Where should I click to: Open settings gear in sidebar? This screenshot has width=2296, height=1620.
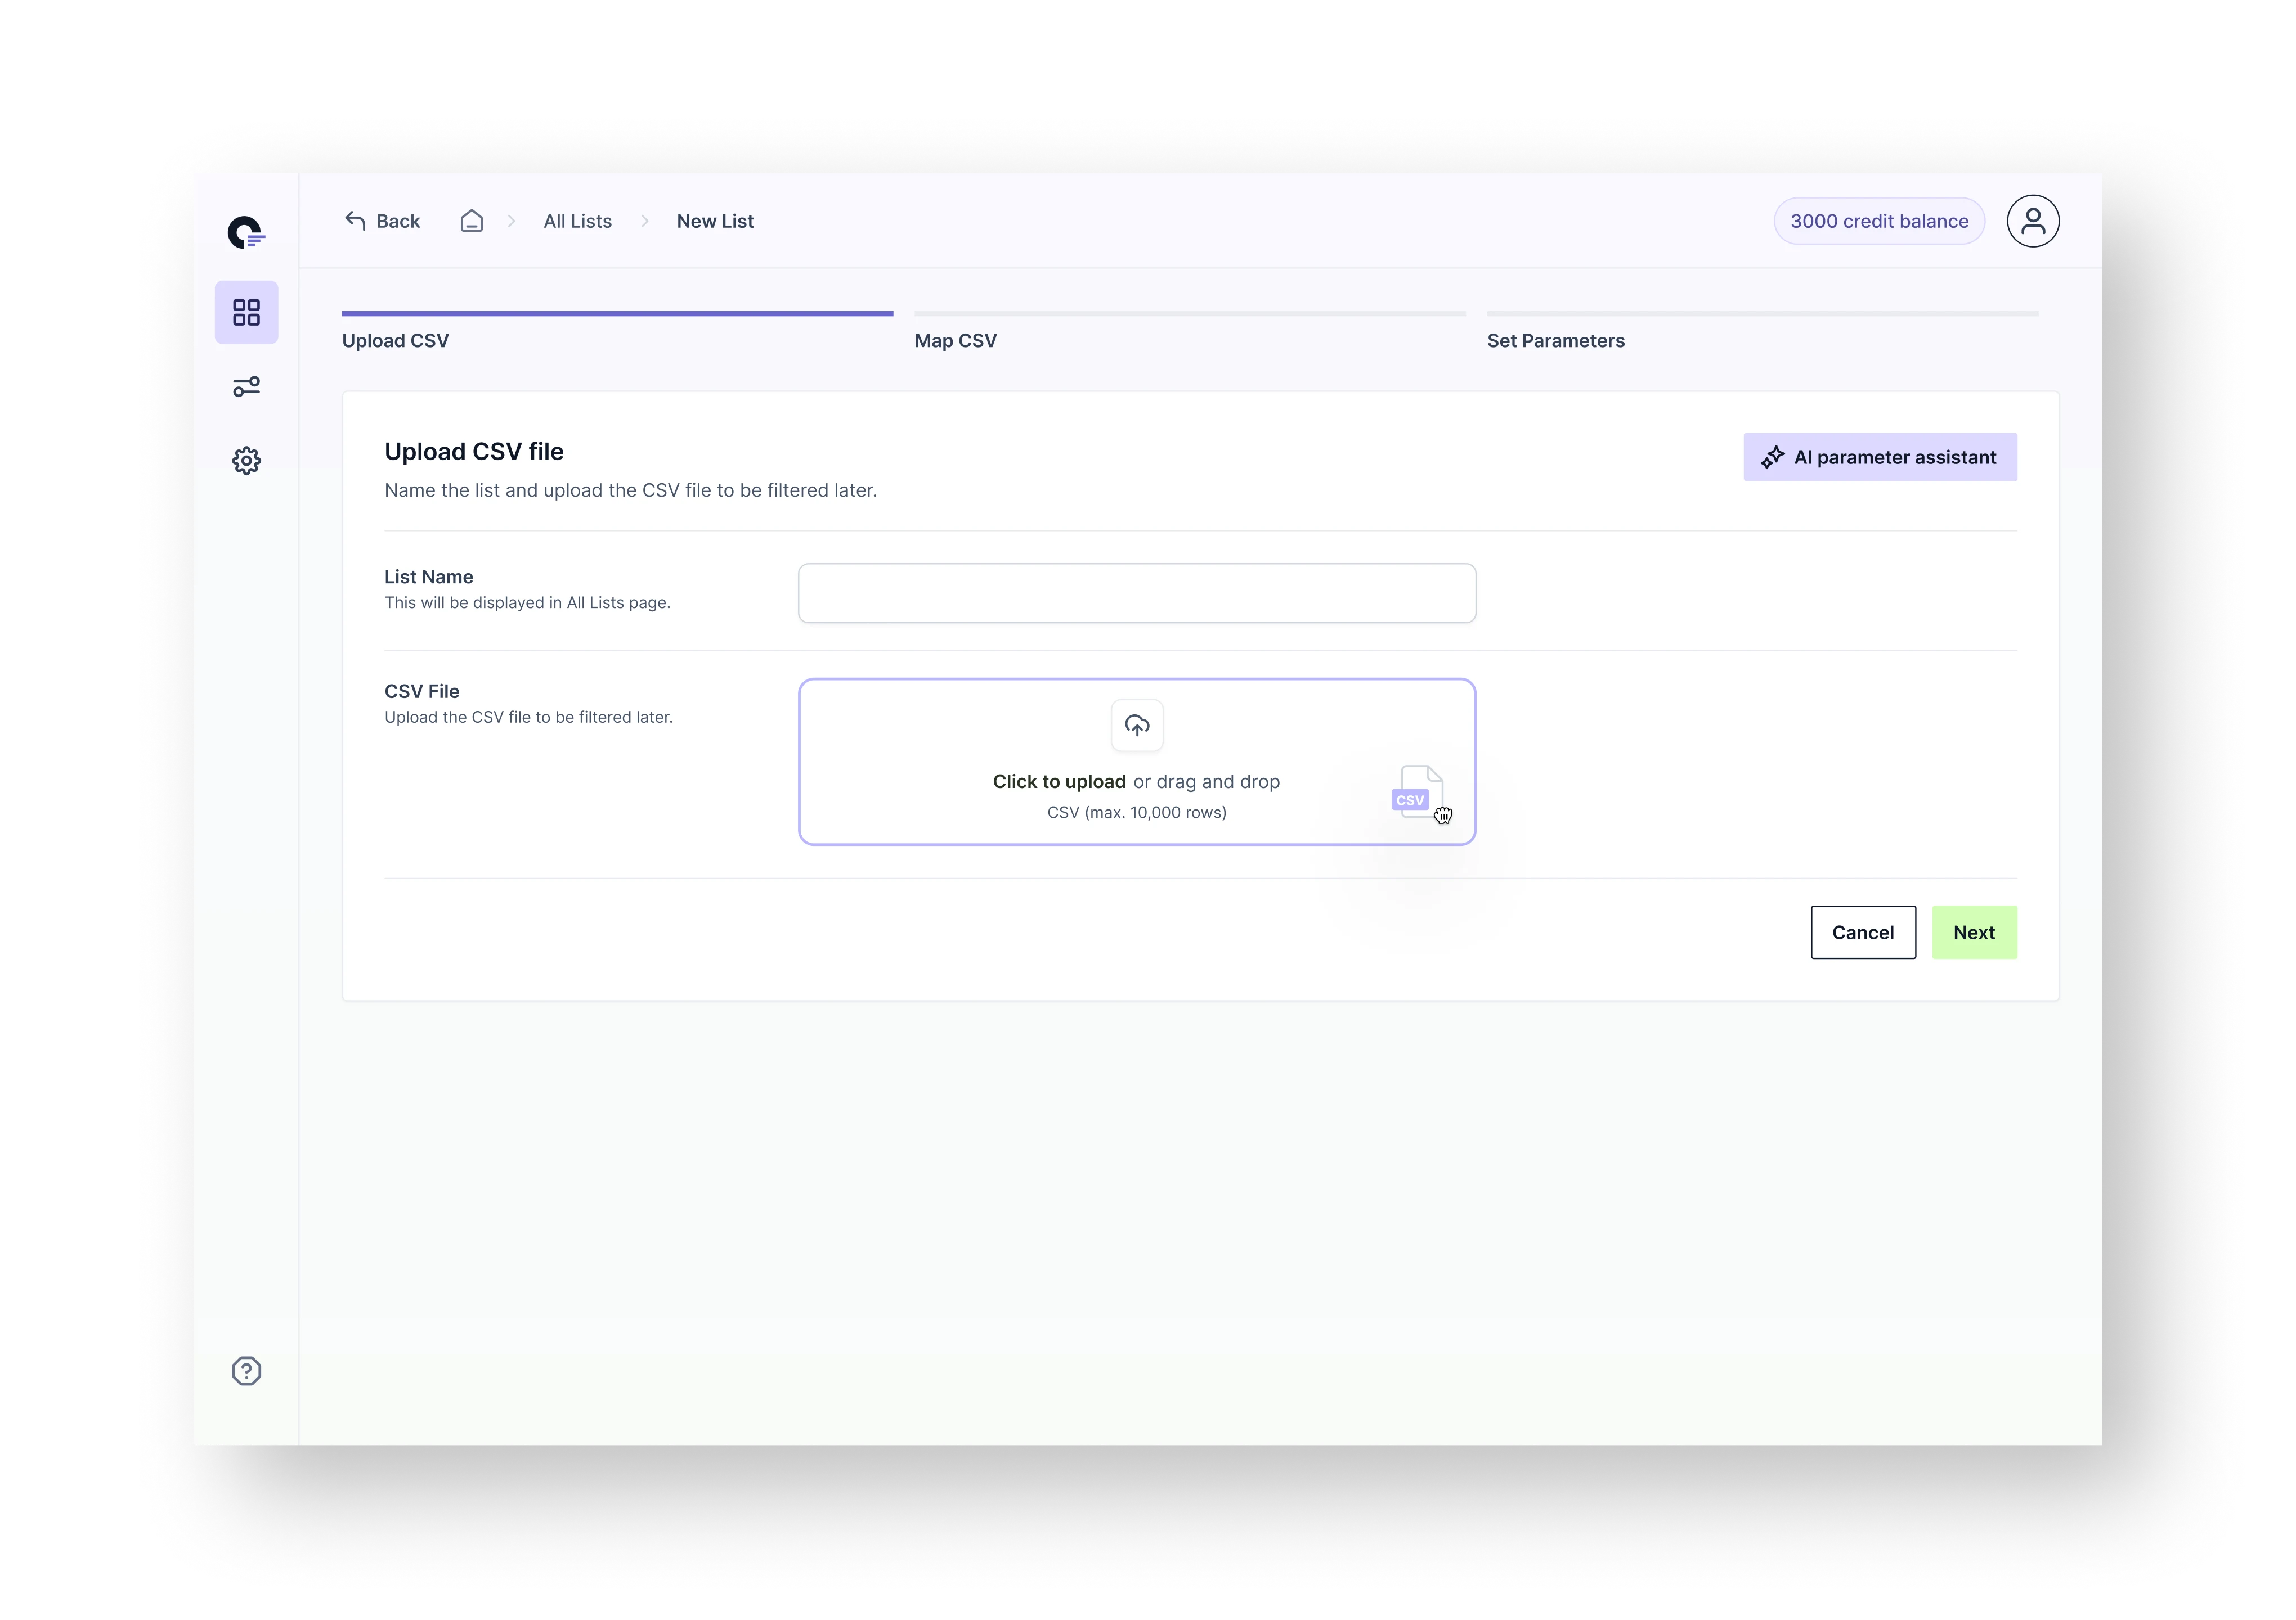(246, 461)
